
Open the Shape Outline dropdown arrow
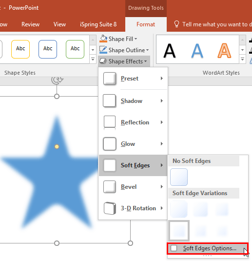coord(147,50)
